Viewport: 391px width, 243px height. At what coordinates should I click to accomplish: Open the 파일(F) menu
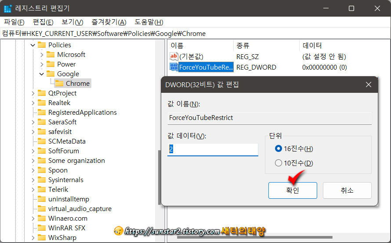[x=14, y=22]
